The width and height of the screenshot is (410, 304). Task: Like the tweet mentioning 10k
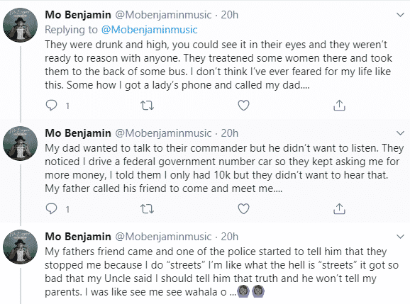(243, 208)
